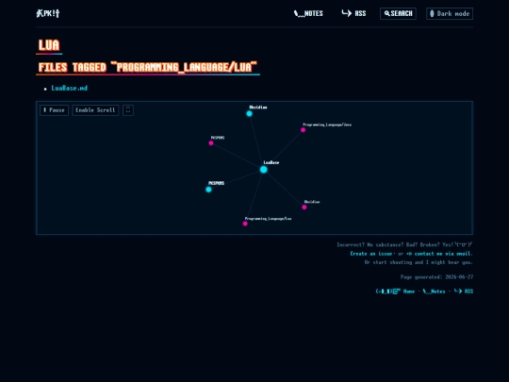This screenshot has height=382, width=509.
Task: Go to Notes in top navigation
Action: [308, 13]
